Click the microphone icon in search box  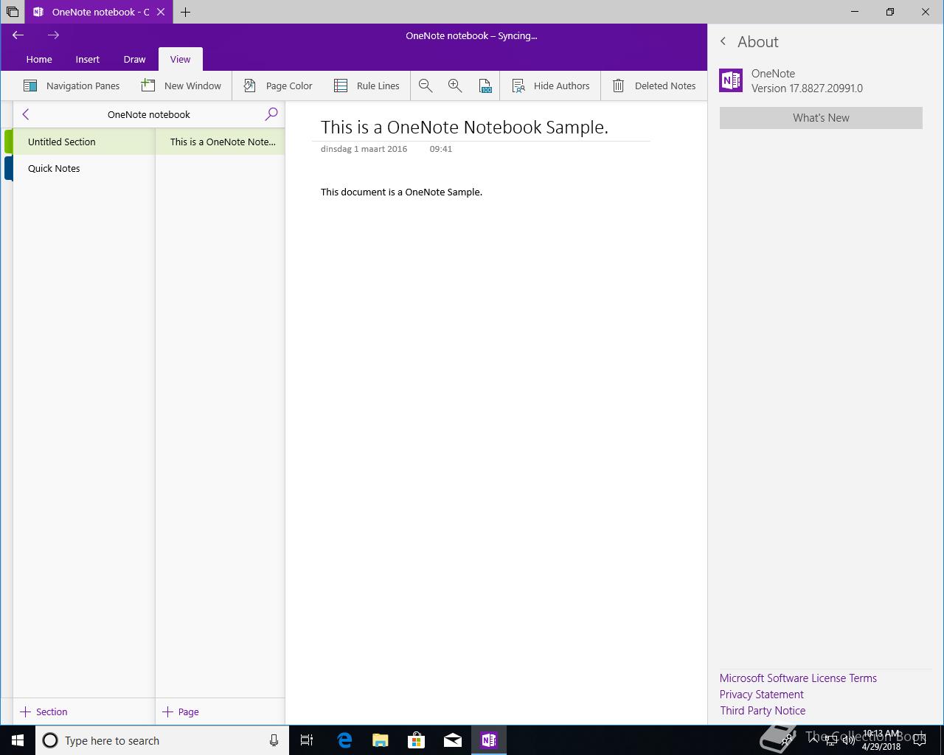coord(274,740)
